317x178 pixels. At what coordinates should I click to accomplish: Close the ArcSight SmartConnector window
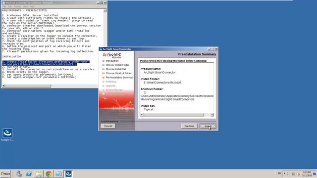(216, 49)
